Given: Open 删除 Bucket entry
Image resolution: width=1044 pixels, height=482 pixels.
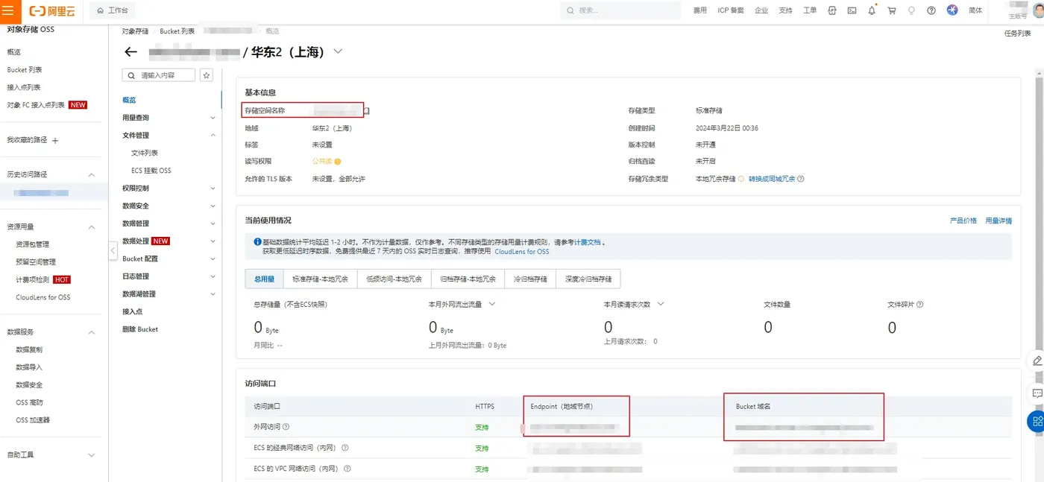Looking at the screenshot, I should coord(140,329).
